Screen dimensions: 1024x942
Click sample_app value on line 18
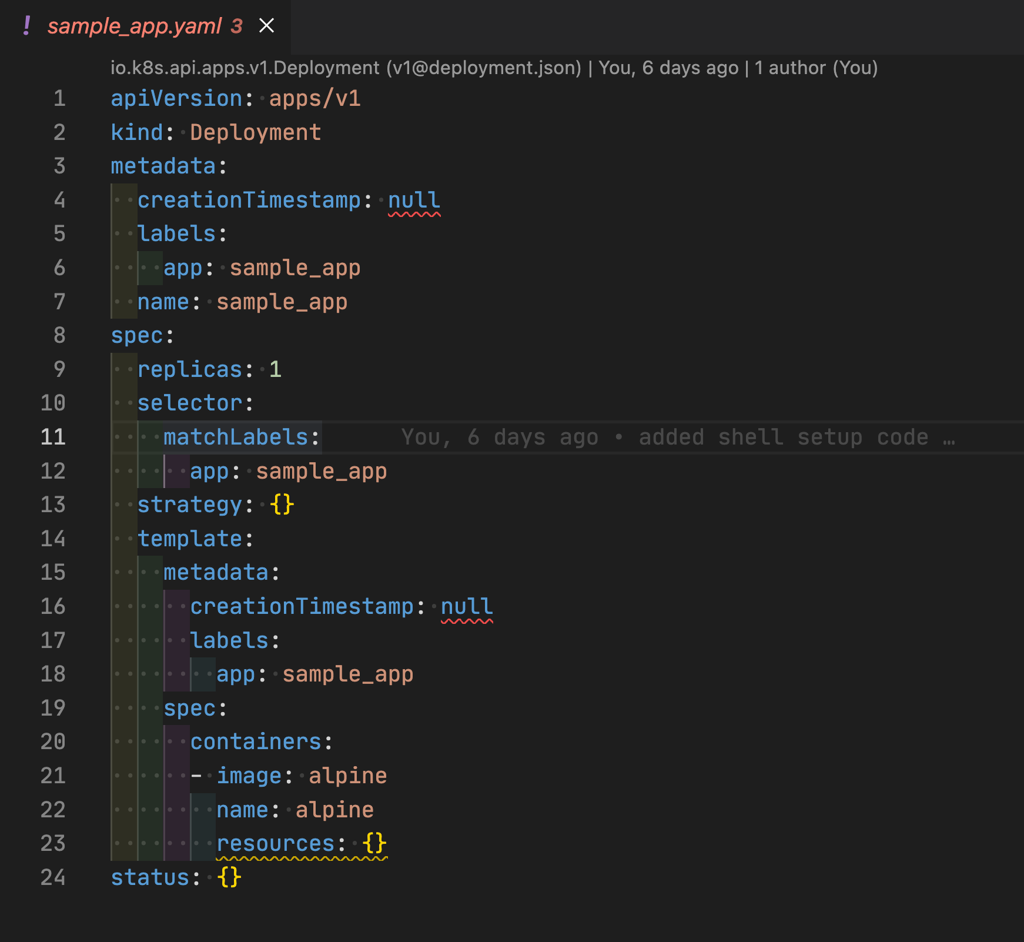[348, 674]
